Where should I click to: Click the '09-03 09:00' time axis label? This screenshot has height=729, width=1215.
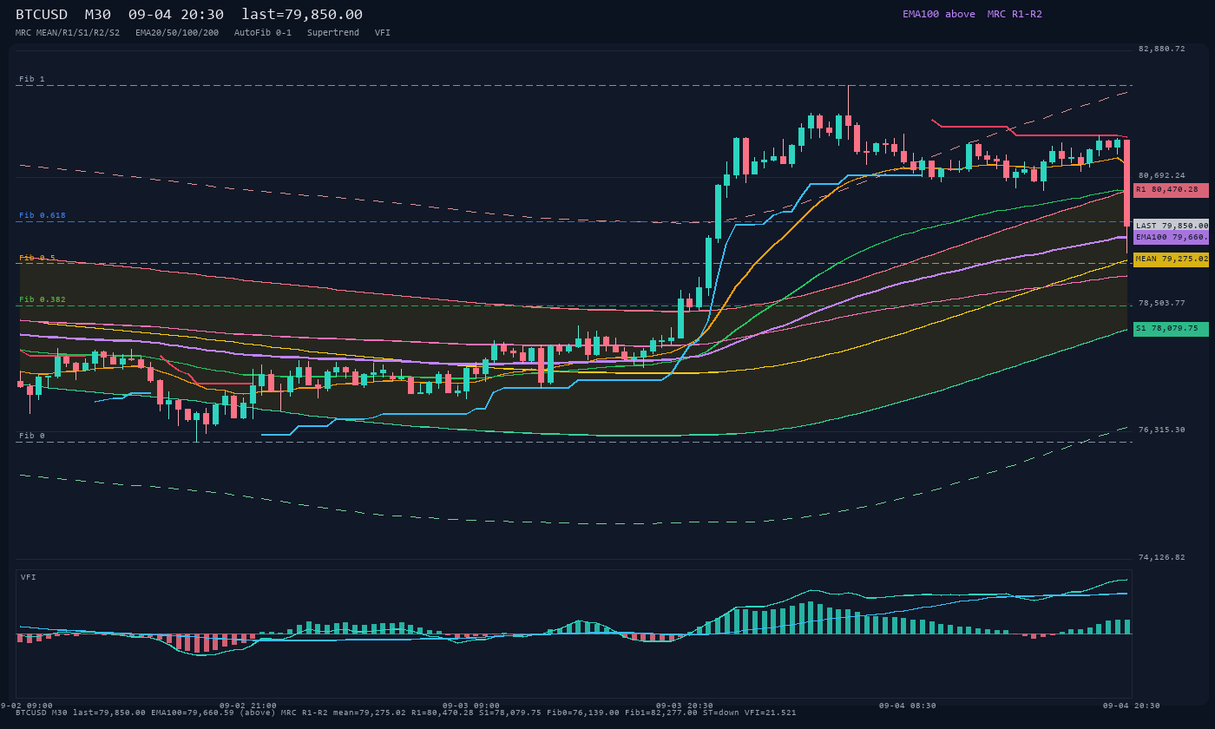coord(471,706)
